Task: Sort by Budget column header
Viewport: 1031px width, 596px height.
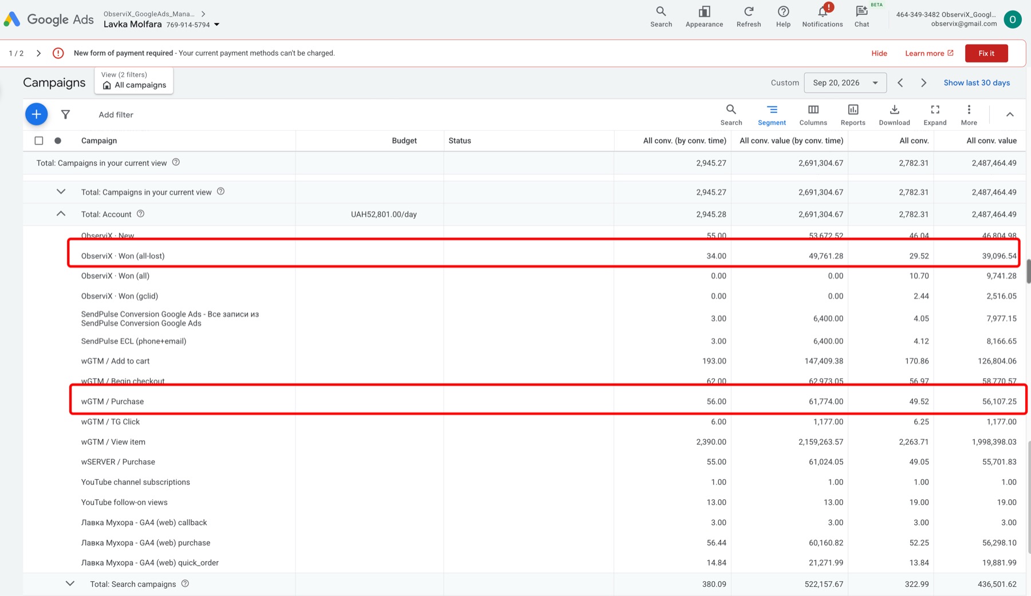Action: [x=404, y=140]
